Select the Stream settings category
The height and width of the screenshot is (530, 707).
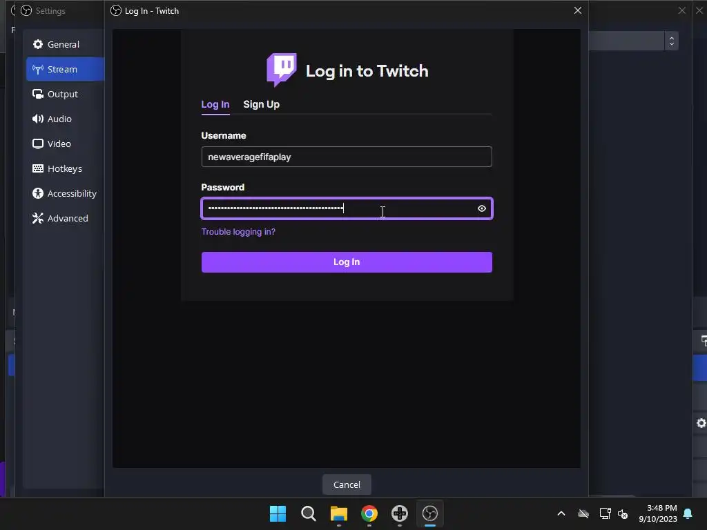(65, 69)
